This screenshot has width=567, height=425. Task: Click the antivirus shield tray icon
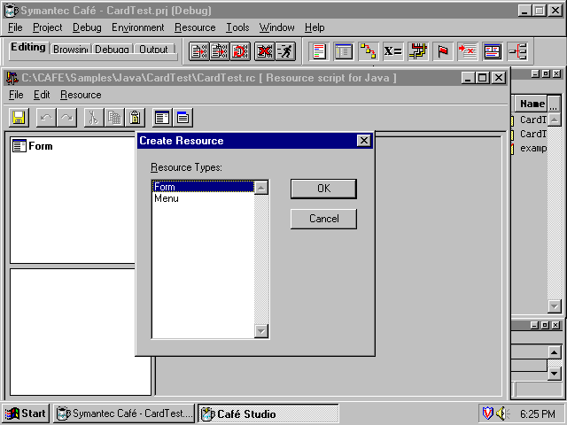tap(488, 413)
